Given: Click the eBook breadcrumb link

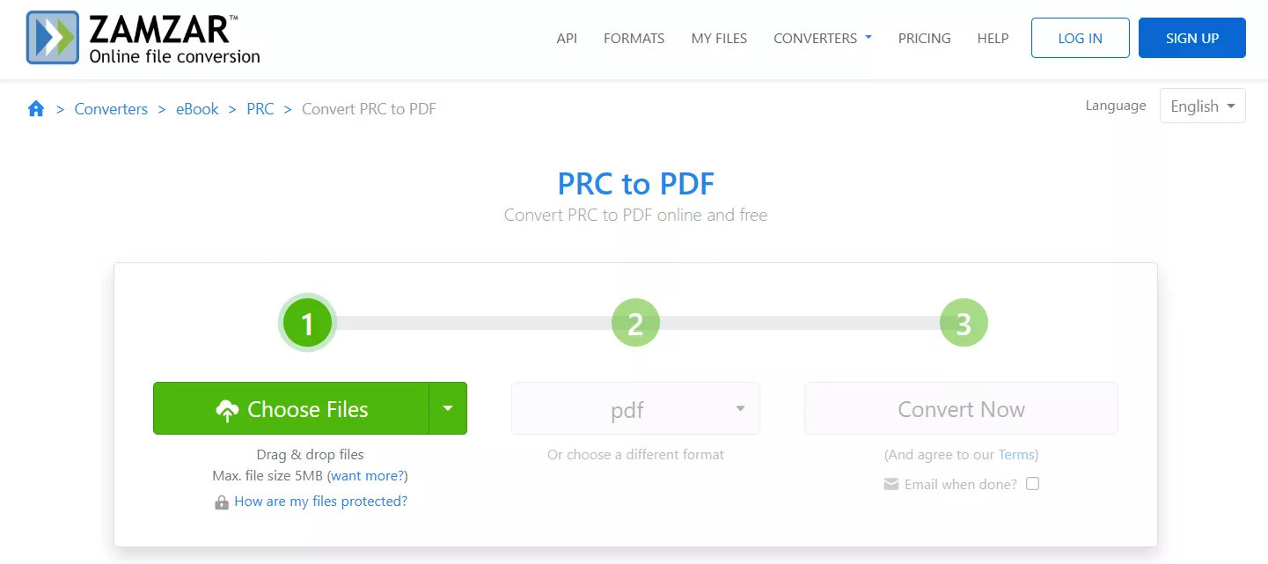Looking at the screenshot, I should click(x=197, y=108).
